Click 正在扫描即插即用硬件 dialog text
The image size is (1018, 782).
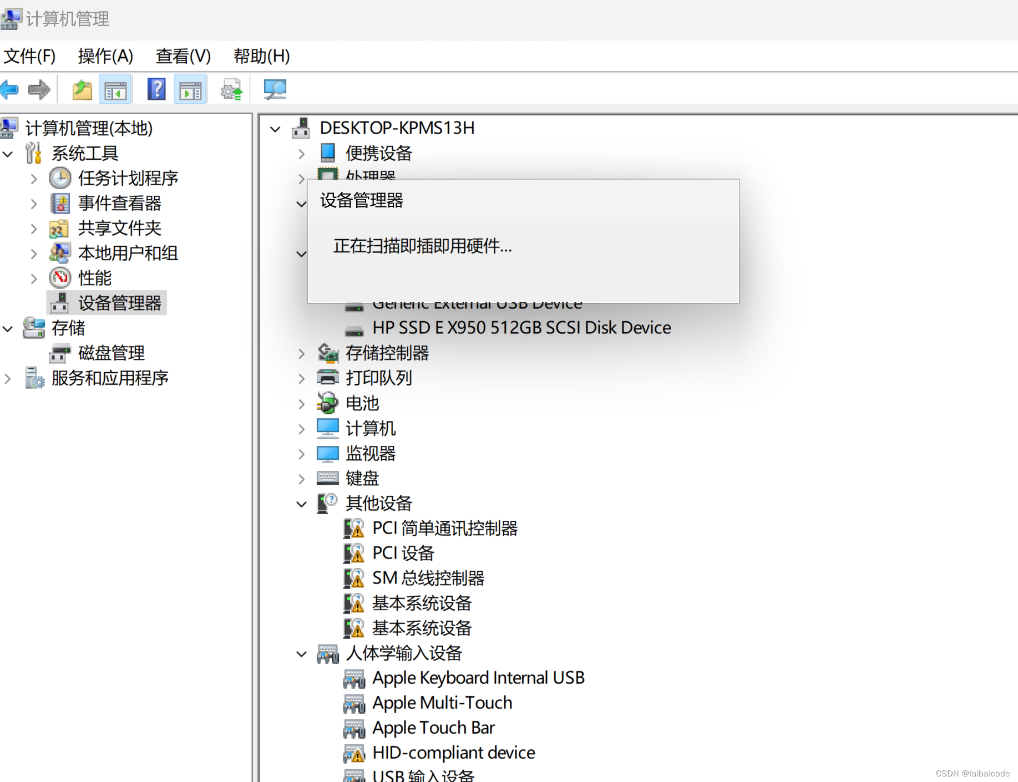422,246
